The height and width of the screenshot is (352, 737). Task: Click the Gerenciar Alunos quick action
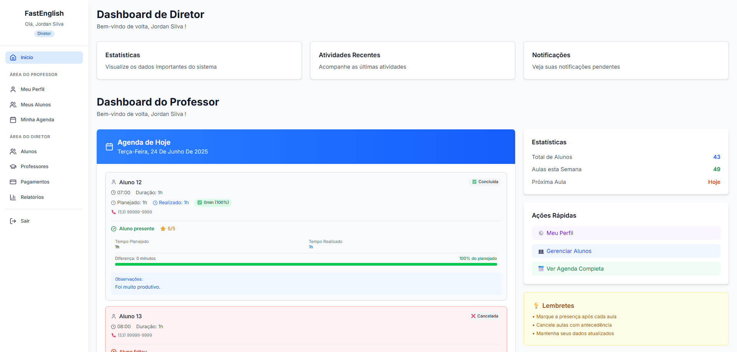click(626, 251)
